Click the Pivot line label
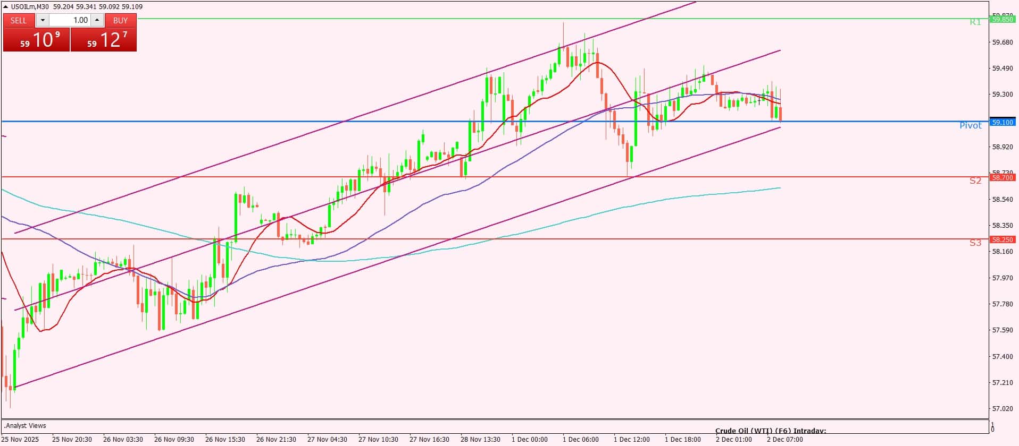Screen dimensions: 1019x446 (971, 125)
